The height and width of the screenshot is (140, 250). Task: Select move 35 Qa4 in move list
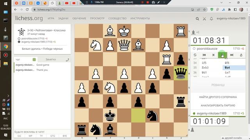(234, 68)
